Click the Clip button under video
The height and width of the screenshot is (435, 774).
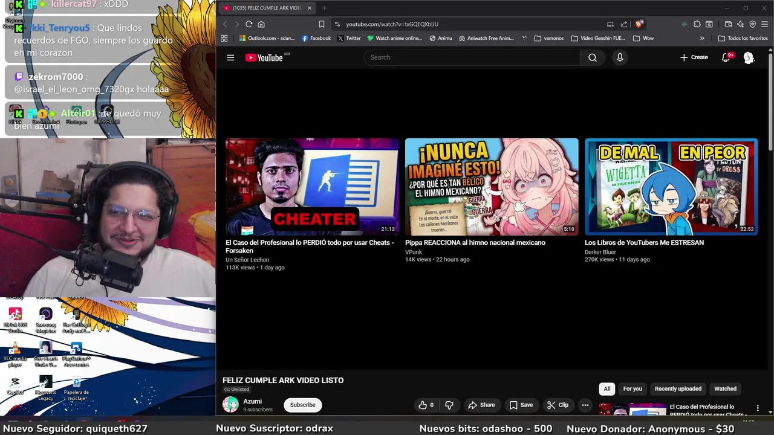(558, 405)
